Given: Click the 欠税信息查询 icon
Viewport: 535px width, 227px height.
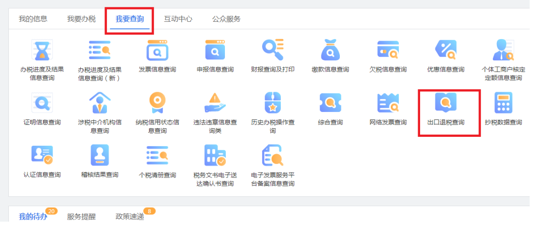Looking at the screenshot, I should [388, 50].
